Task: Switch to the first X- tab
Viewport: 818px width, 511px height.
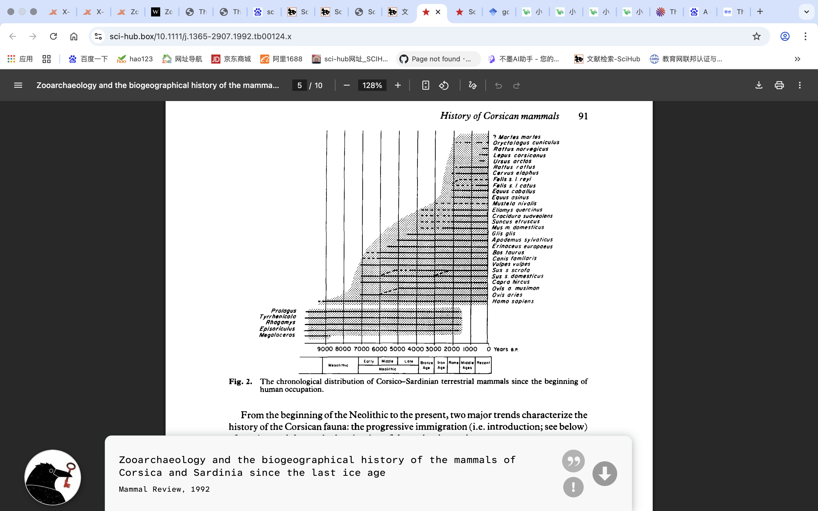Action: 59,12
